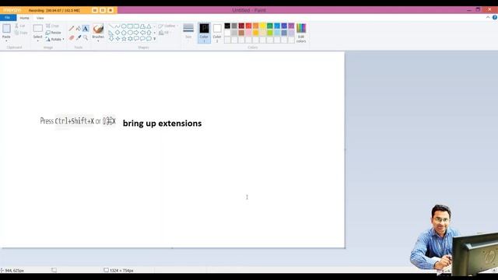The image size is (498, 280).
Task: Open the line Size dropdown
Action: [188, 32]
